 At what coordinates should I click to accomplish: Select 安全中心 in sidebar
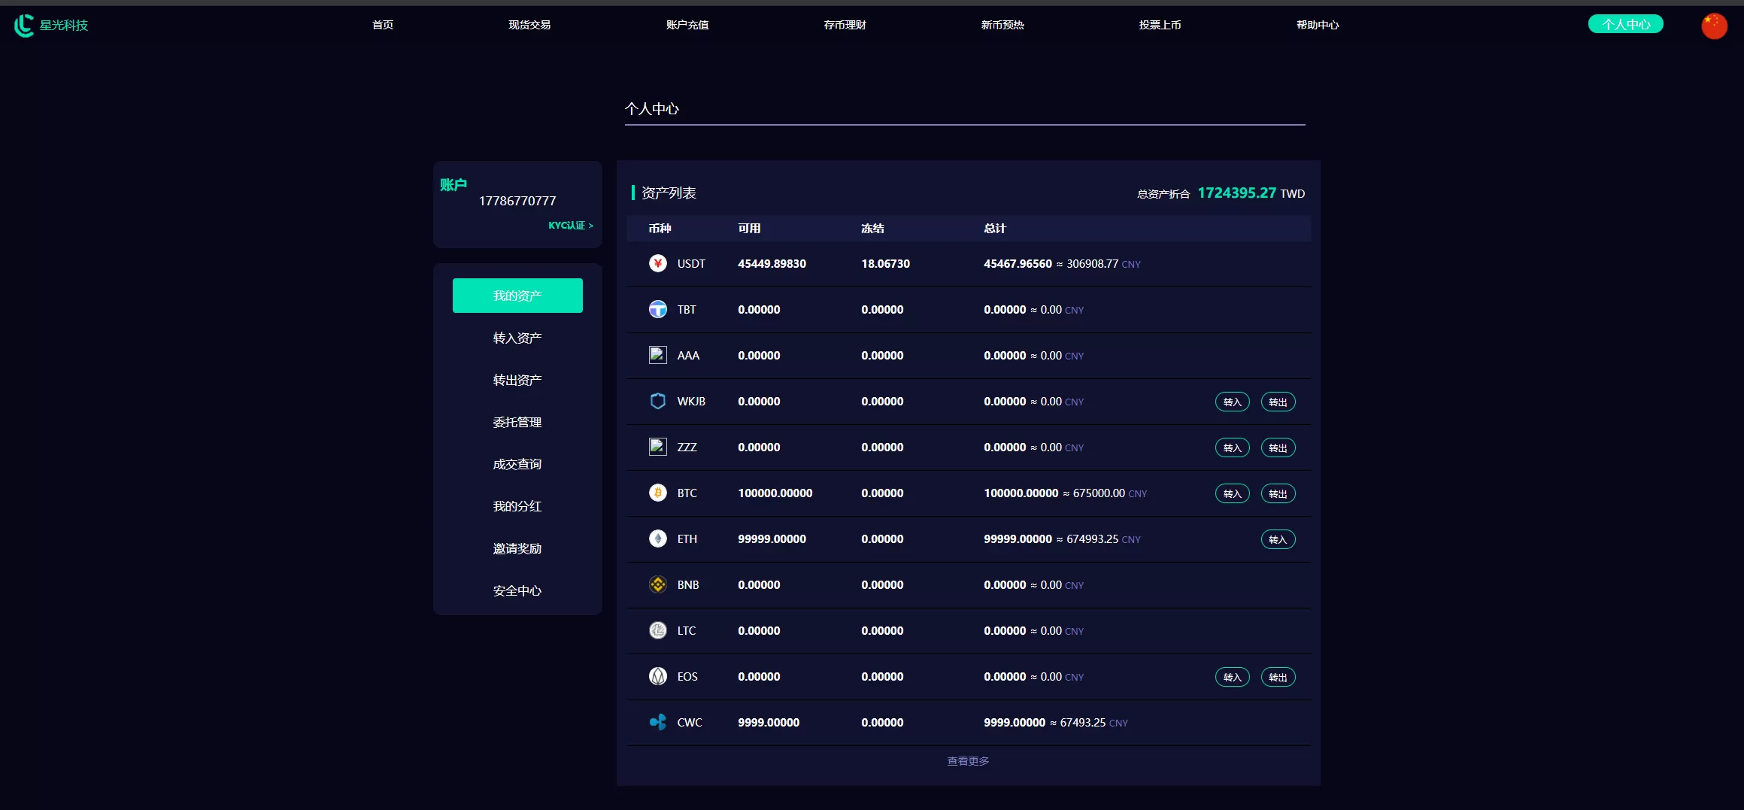pos(517,590)
